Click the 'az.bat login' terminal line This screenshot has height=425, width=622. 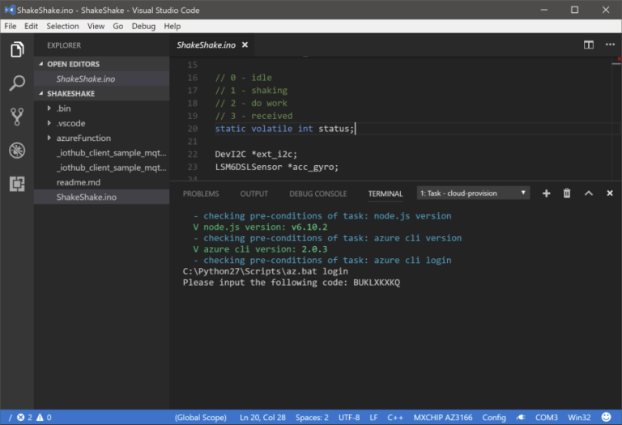click(x=266, y=271)
